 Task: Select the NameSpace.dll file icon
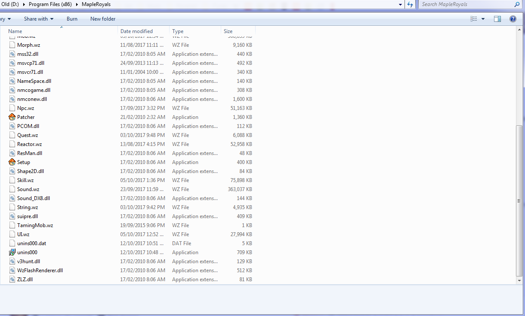pyautogui.click(x=12, y=81)
